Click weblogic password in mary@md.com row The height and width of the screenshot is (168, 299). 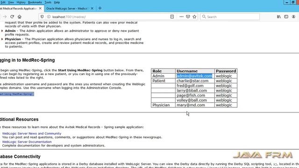click(226, 105)
